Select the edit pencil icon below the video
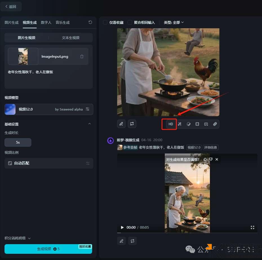The width and height of the screenshot is (262, 260). point(121,241)
